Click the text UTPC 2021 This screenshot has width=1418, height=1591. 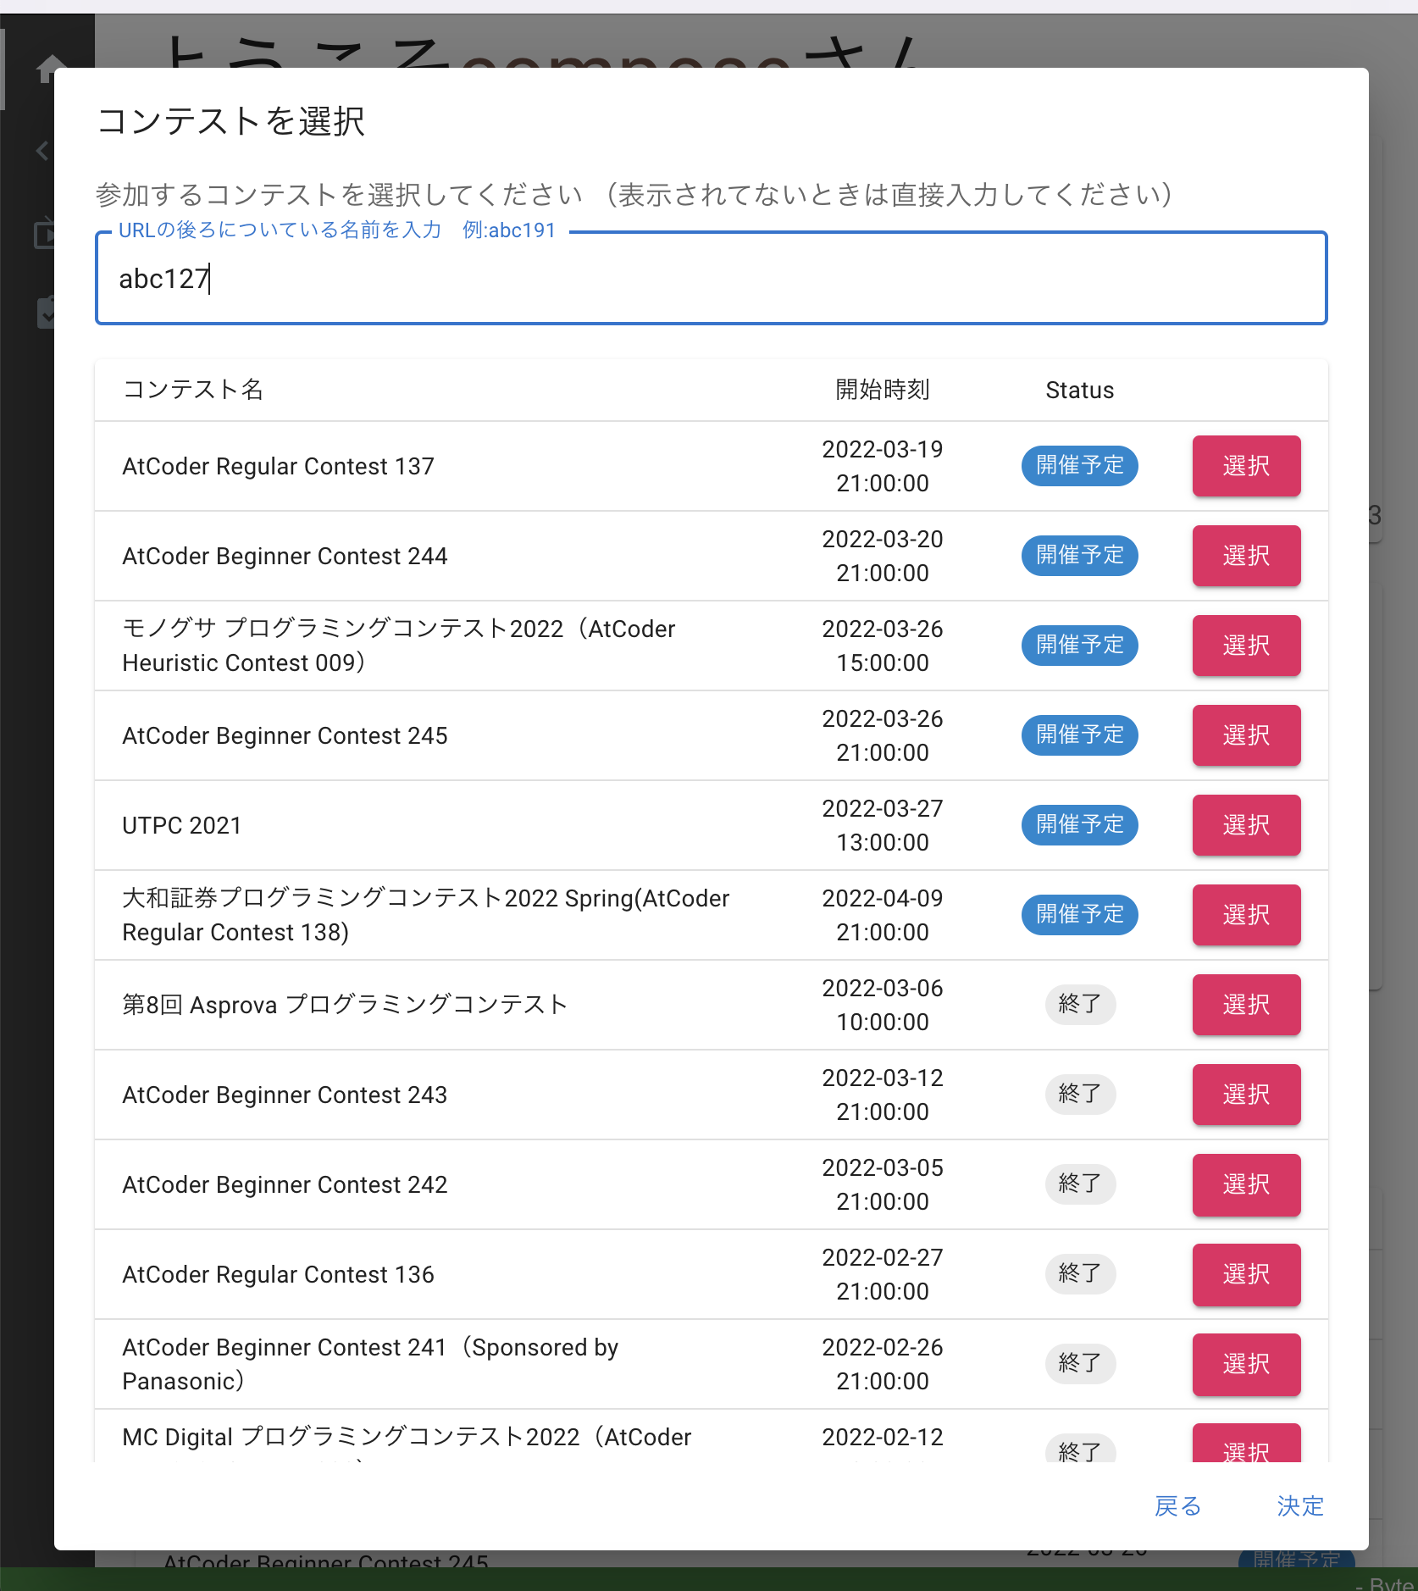pos(182,825)
